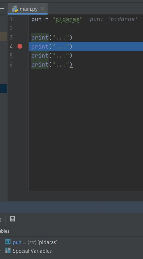The width and height of the screenshot is (143, 259).
Task: Place cursor in the "pidaras" string on line 1
Action: (67, 19)
